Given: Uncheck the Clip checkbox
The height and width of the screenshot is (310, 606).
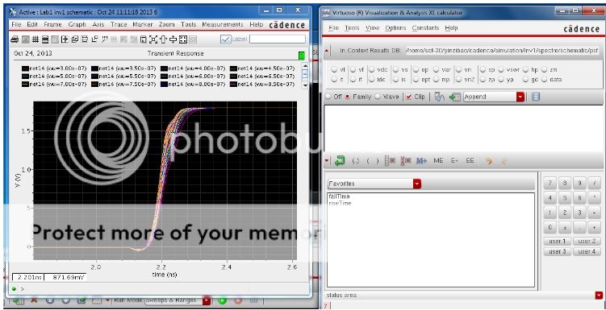Looking at the screenshot, I should pos(408,97).
